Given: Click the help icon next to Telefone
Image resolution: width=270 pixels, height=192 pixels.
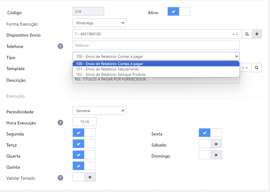Looking at the screenshot, I should (x=60, y=46).
